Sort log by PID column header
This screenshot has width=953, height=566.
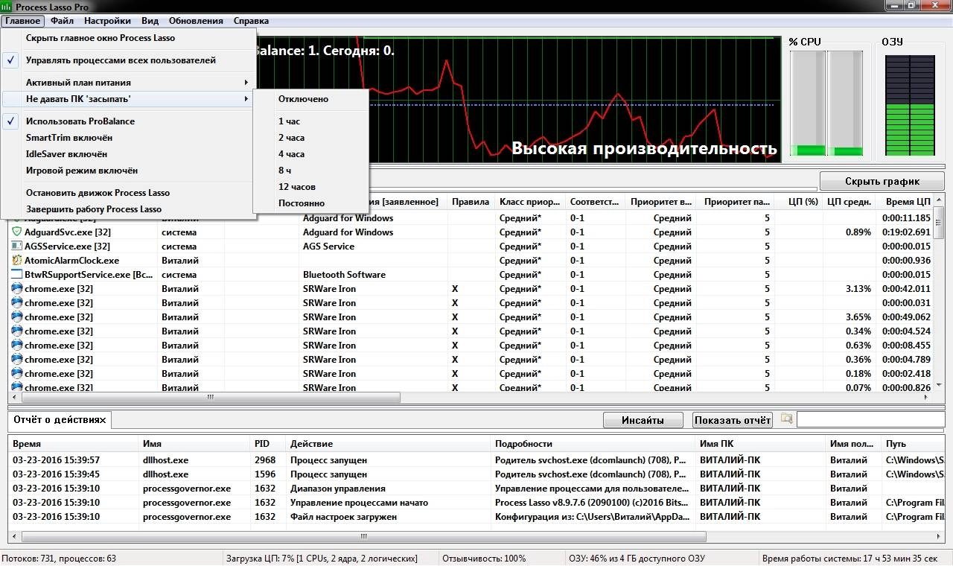click(x=268, y=444)
